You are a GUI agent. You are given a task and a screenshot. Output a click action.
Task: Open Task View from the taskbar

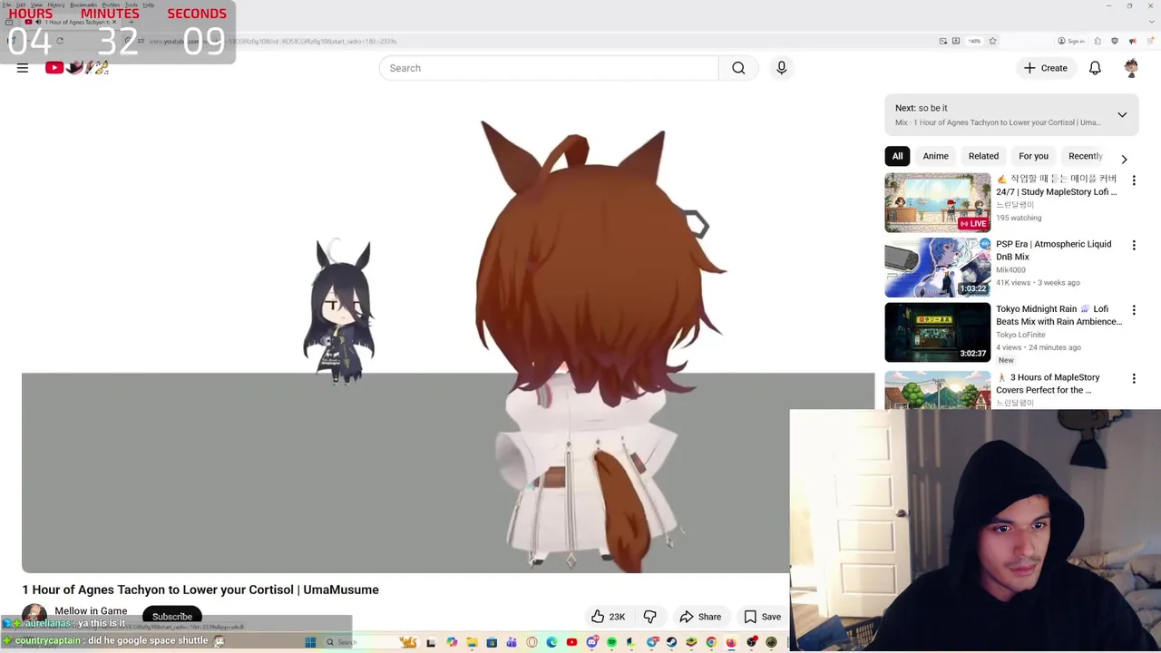tap(431, 642)
